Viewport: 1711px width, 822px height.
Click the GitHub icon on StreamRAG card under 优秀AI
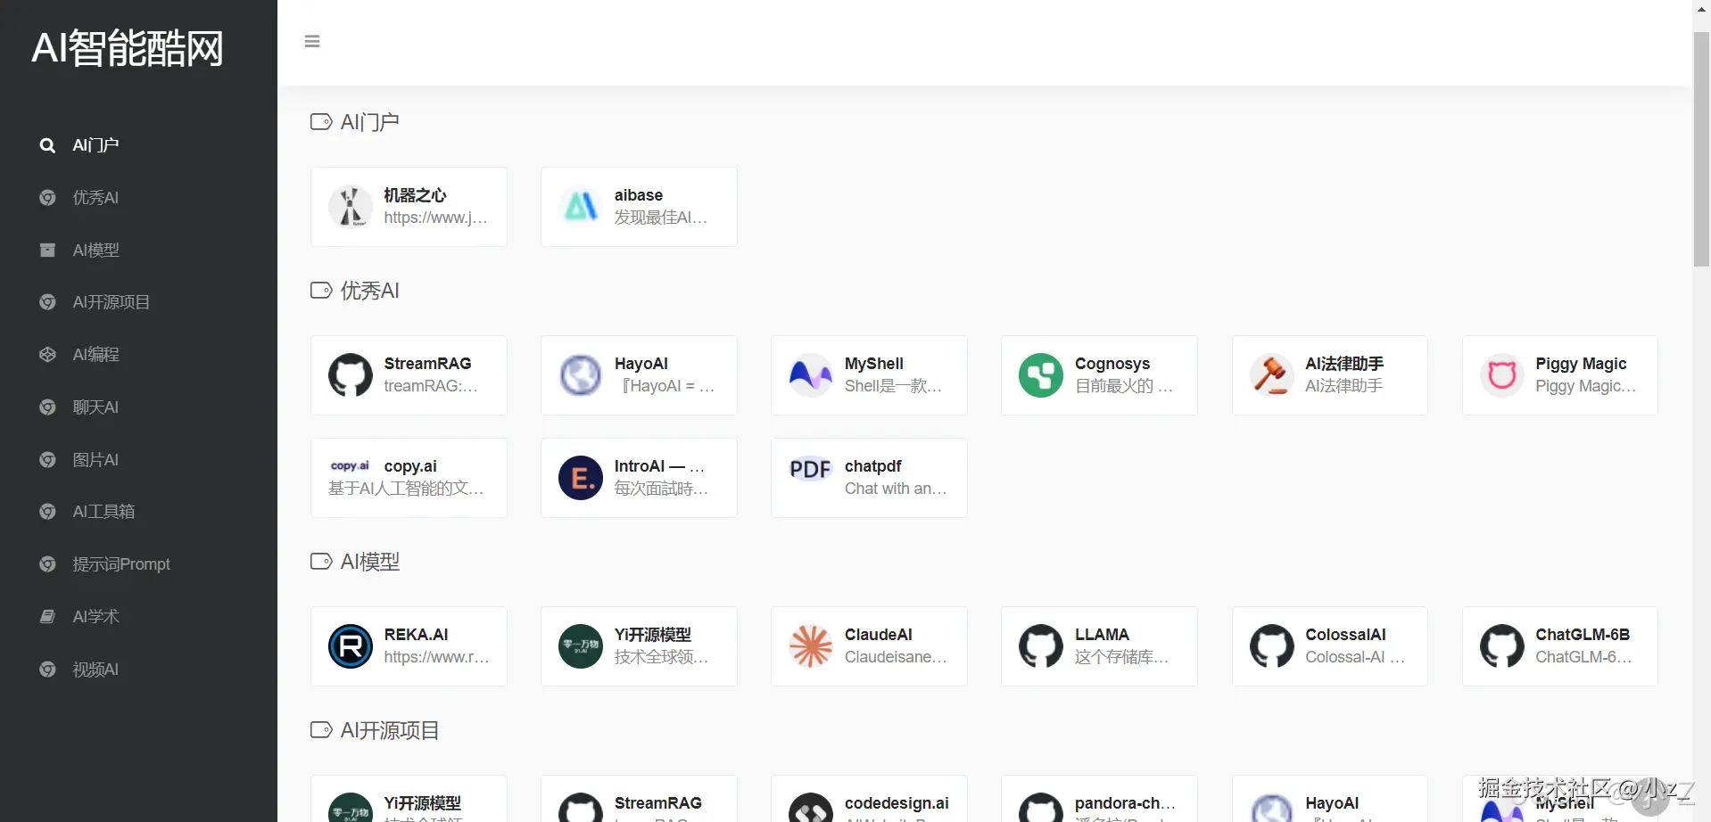tap(351, 375)
